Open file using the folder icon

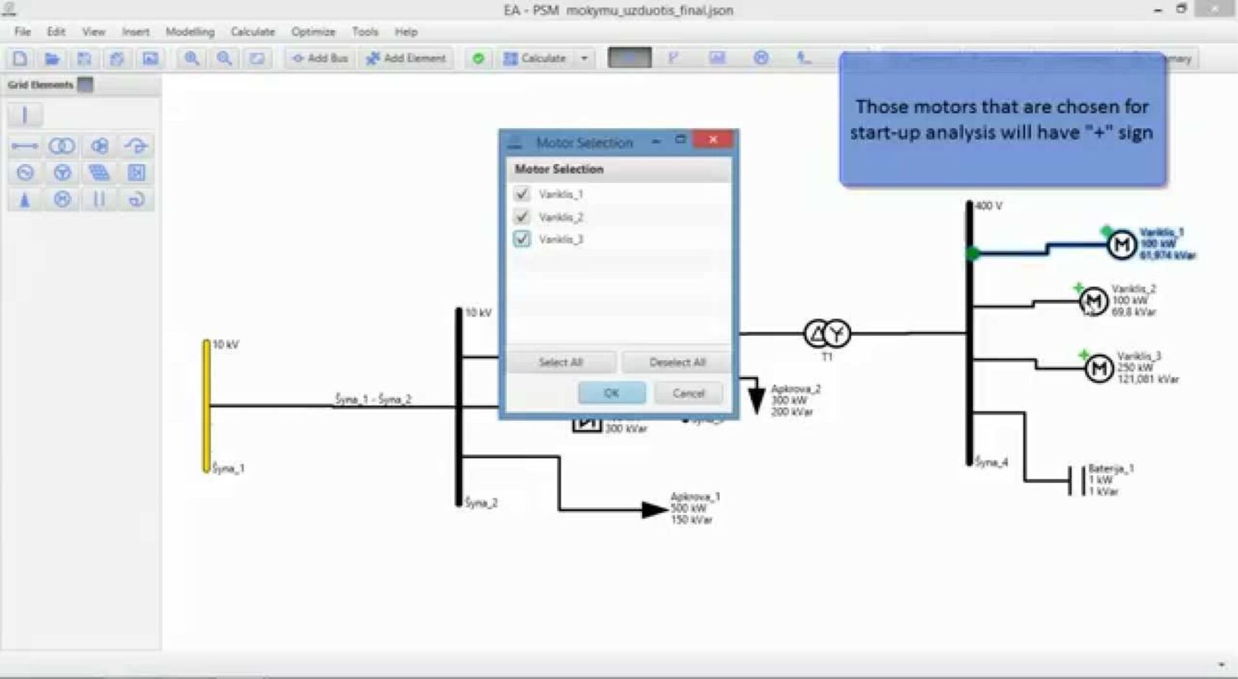click(52, 58)
